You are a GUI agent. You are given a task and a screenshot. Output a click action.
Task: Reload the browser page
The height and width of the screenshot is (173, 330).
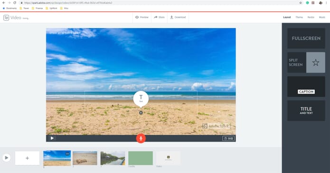pyautogui.click(x=15, y=3)
